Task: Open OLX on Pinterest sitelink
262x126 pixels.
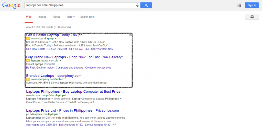Action: pyautogui.click(x=57, y=49)
